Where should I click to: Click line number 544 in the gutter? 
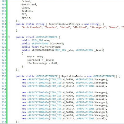tap(4, 122)
